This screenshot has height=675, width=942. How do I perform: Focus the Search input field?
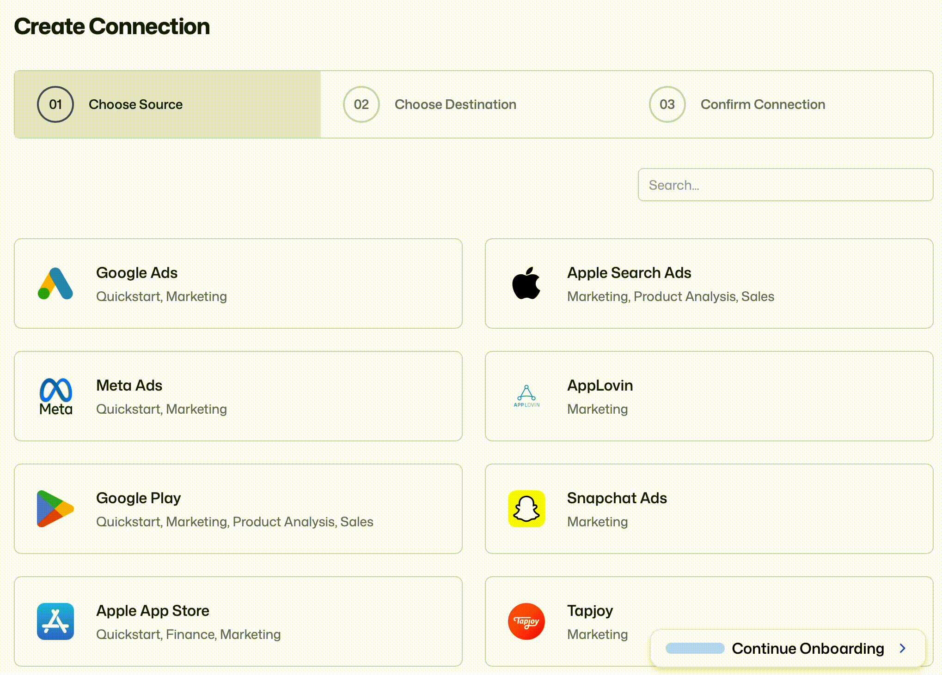[x=785, y=185]
